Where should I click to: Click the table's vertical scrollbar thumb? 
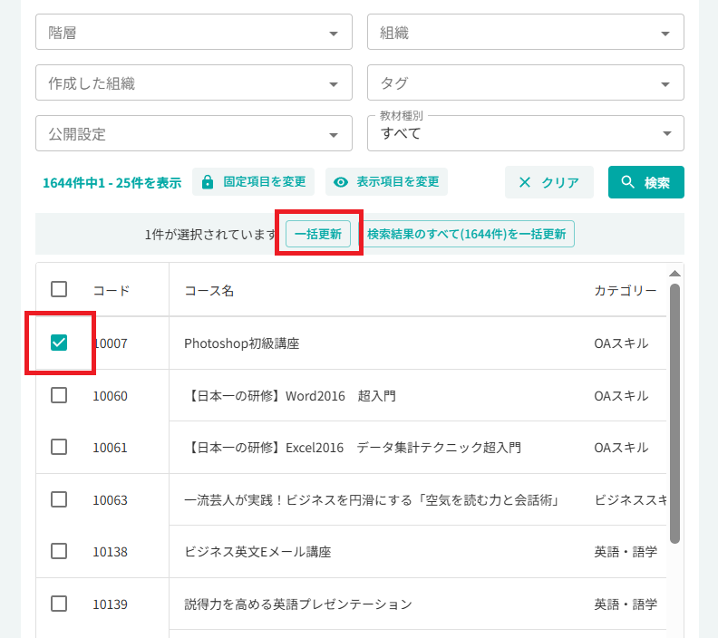pyautogui.click(x=674, y=414)
